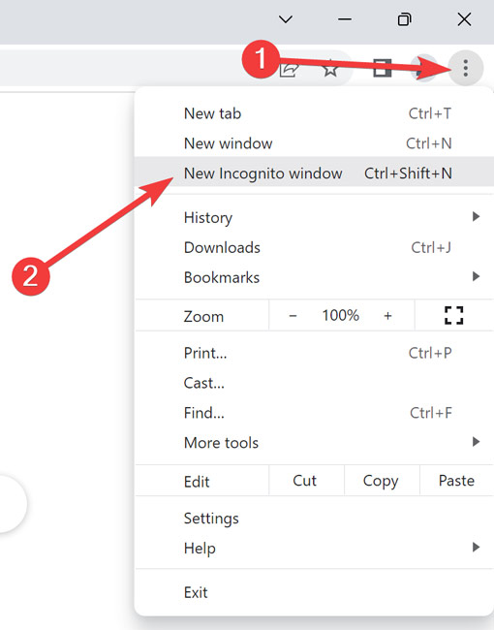The width and height of the screenshot is (494, 630).
Task: Open the Downloads menu entry
Action: pos(315,247)
